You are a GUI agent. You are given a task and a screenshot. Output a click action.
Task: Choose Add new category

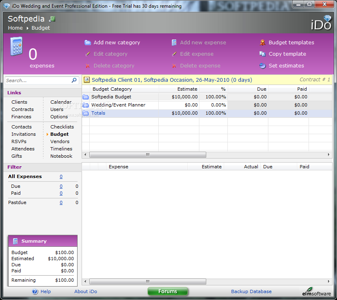(117, 43)
